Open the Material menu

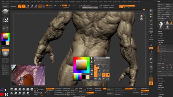click(x=57, y=1)
